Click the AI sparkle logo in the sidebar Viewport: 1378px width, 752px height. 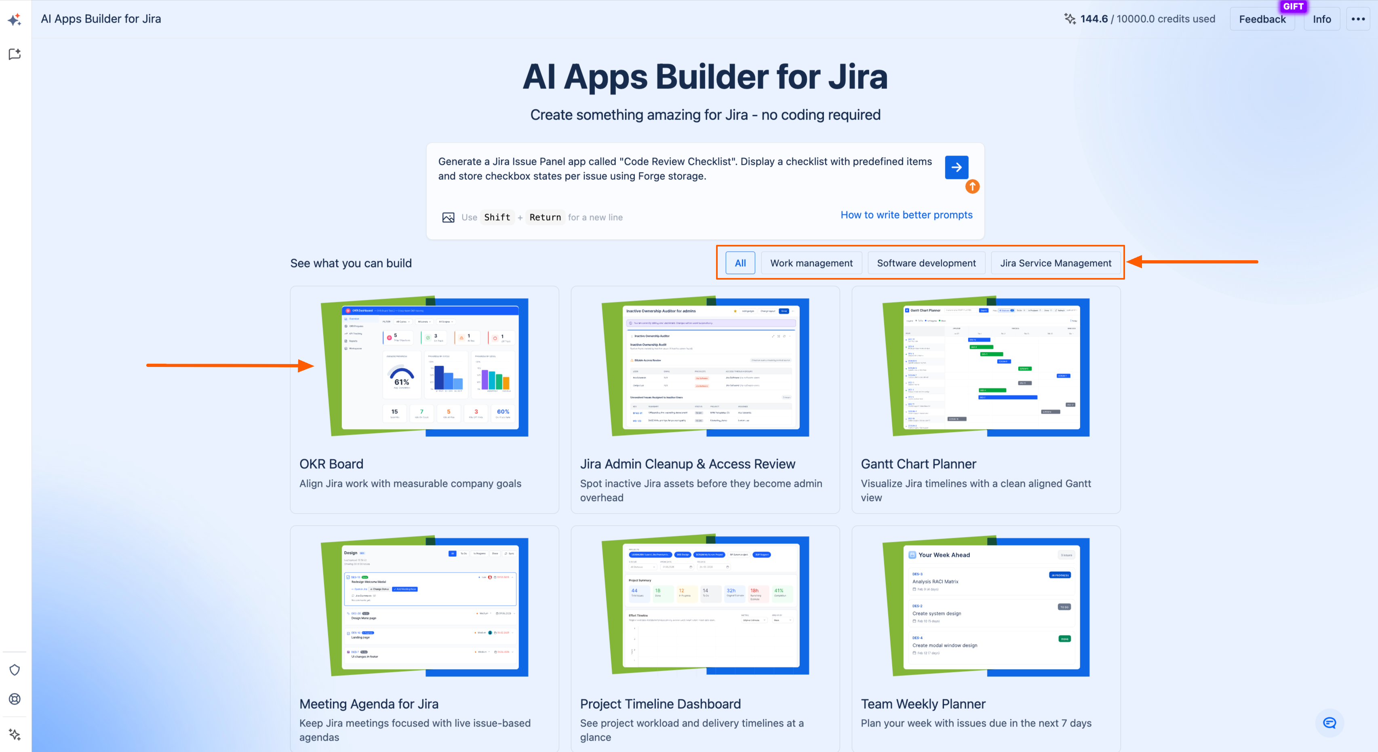pyautogui.click(x=15, y=19)
